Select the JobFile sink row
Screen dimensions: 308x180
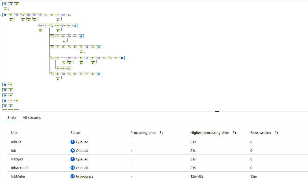point(158,142)
